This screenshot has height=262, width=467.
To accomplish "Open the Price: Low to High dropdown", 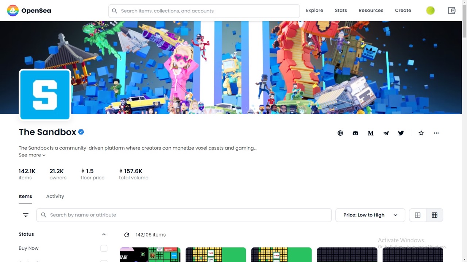I will pyautogui.click(x=370, y=215).
